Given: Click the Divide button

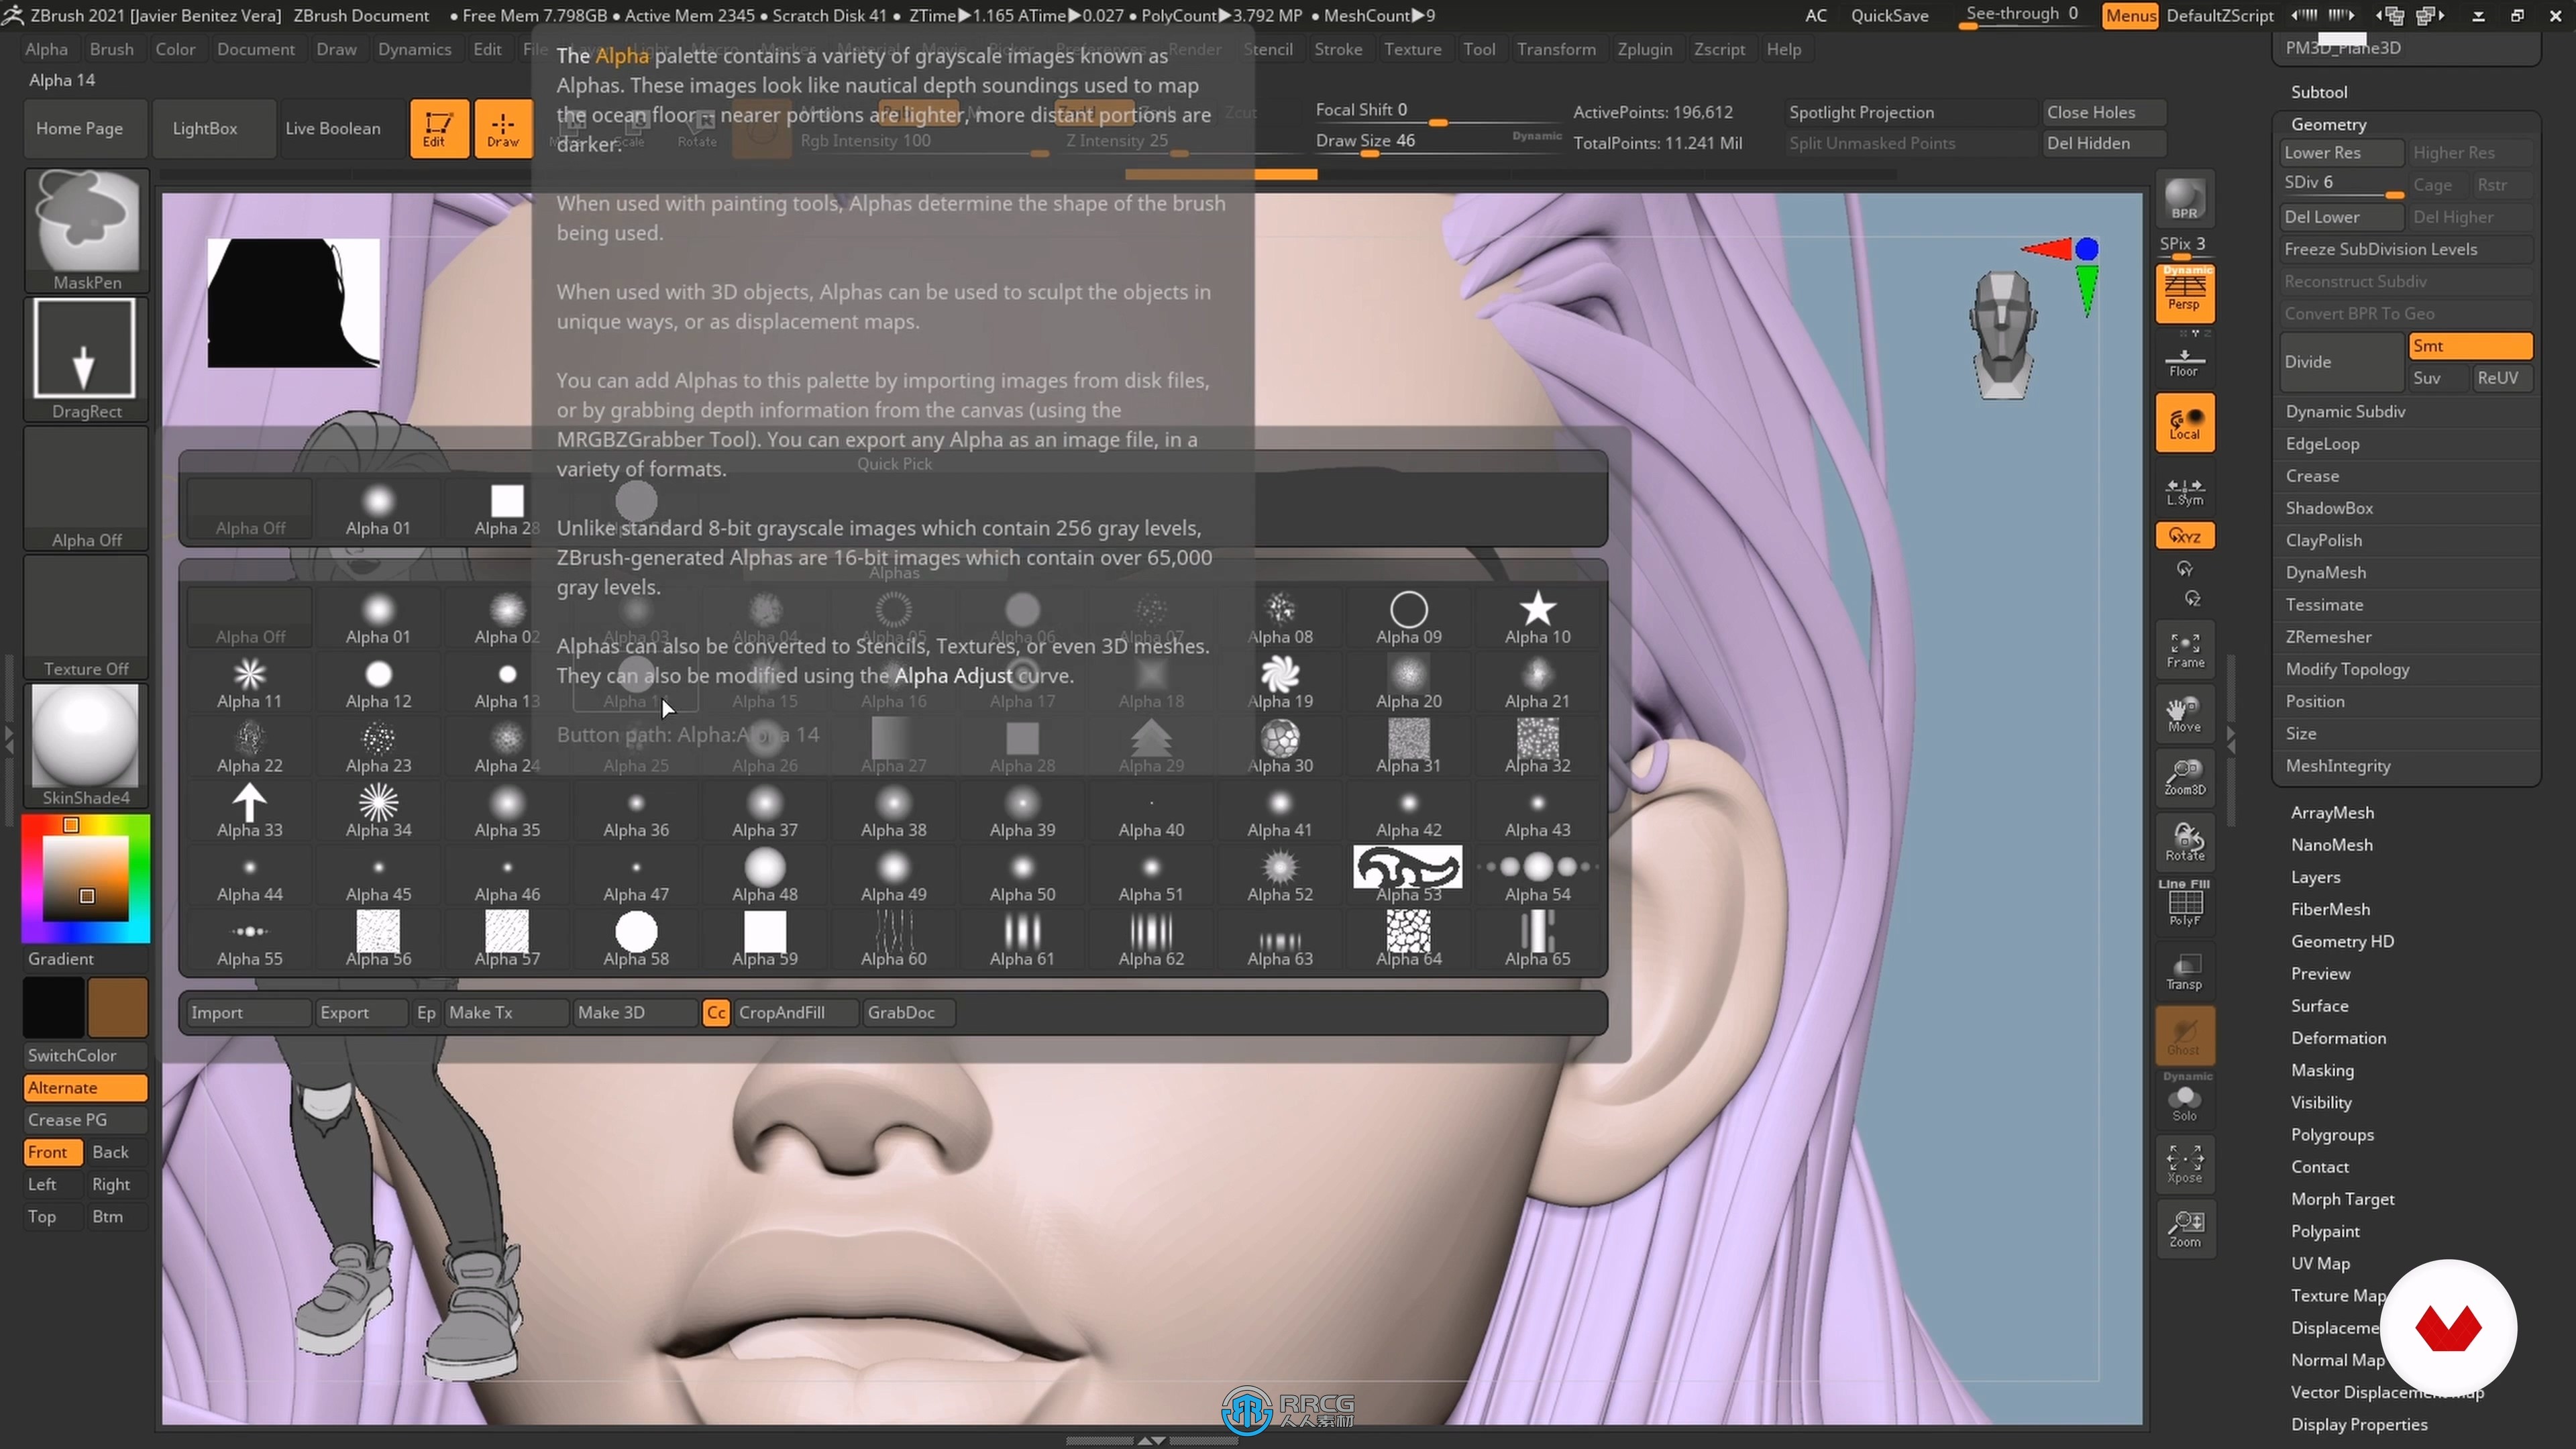Looking at the screenshot, I should pyautogui.click(x=2341, y=362).
